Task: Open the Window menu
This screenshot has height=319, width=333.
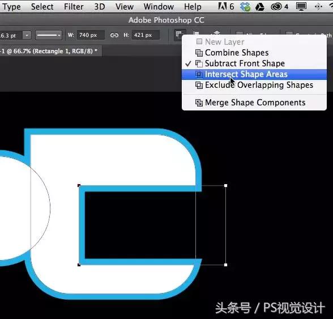Action: pyautogui.click(x=159, y=7)
